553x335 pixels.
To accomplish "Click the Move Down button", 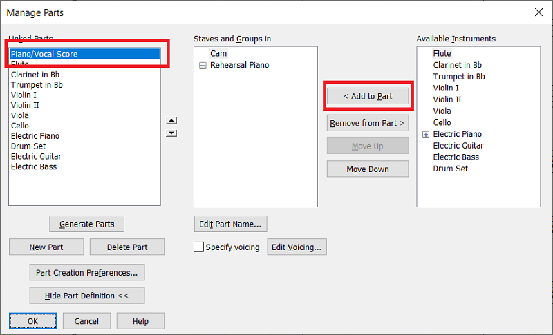I will [x=368, y=169].
